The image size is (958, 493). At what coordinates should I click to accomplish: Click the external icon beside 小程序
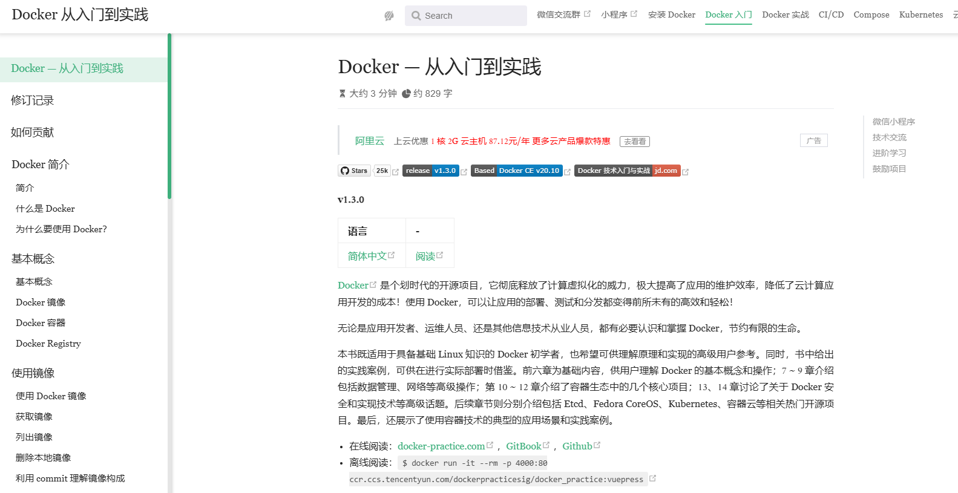point(634,13)
